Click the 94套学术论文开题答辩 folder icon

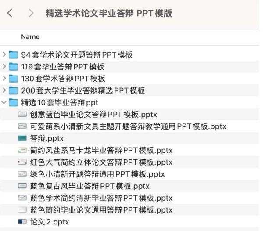(x=14, y=55)
